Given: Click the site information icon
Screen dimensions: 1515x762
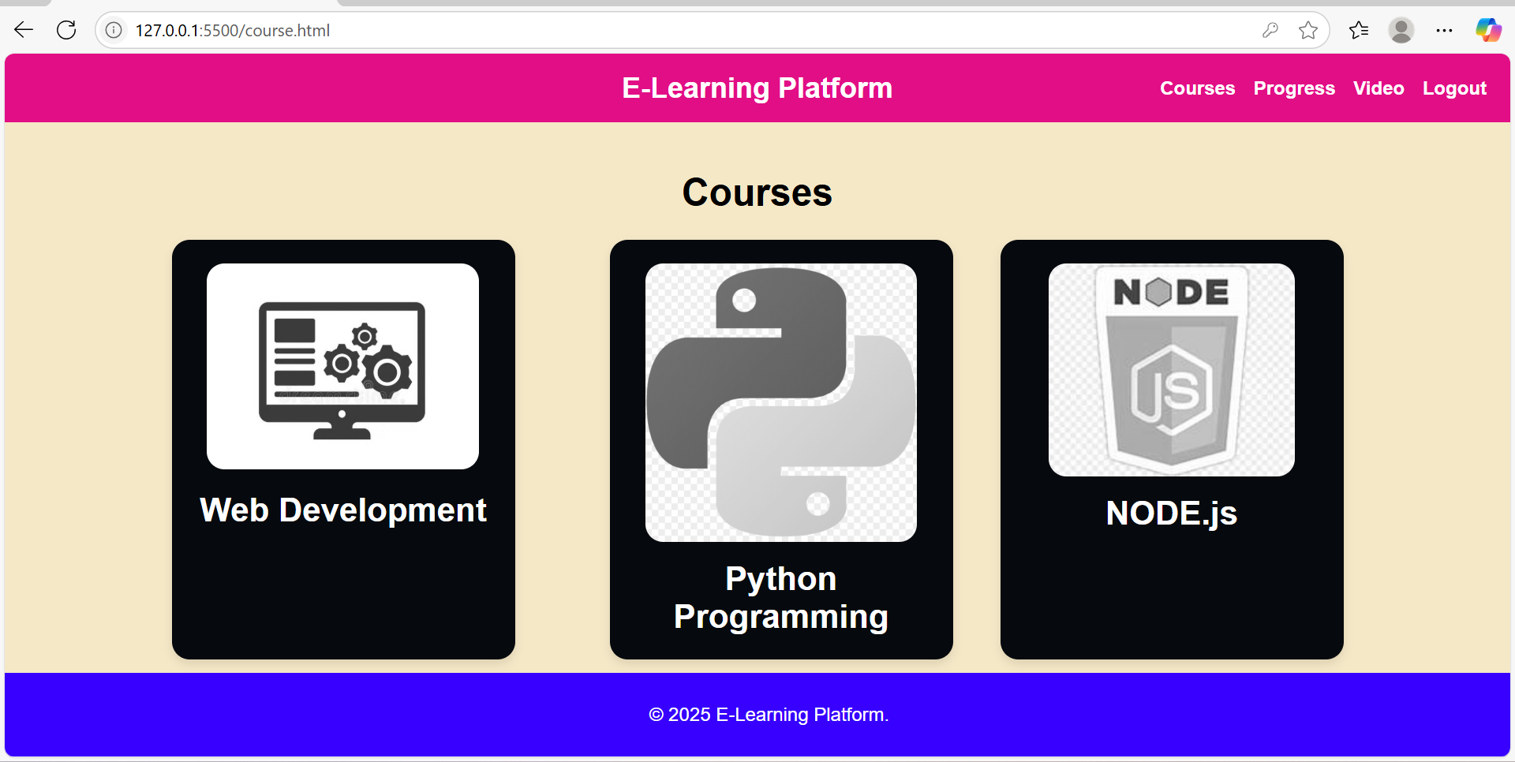Looking at the screenshot, I should pos(114,30).
